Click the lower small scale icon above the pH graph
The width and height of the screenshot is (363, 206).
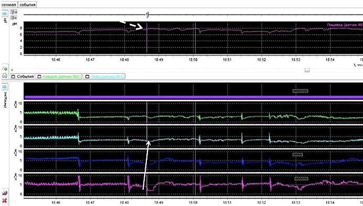click(14, 18)
